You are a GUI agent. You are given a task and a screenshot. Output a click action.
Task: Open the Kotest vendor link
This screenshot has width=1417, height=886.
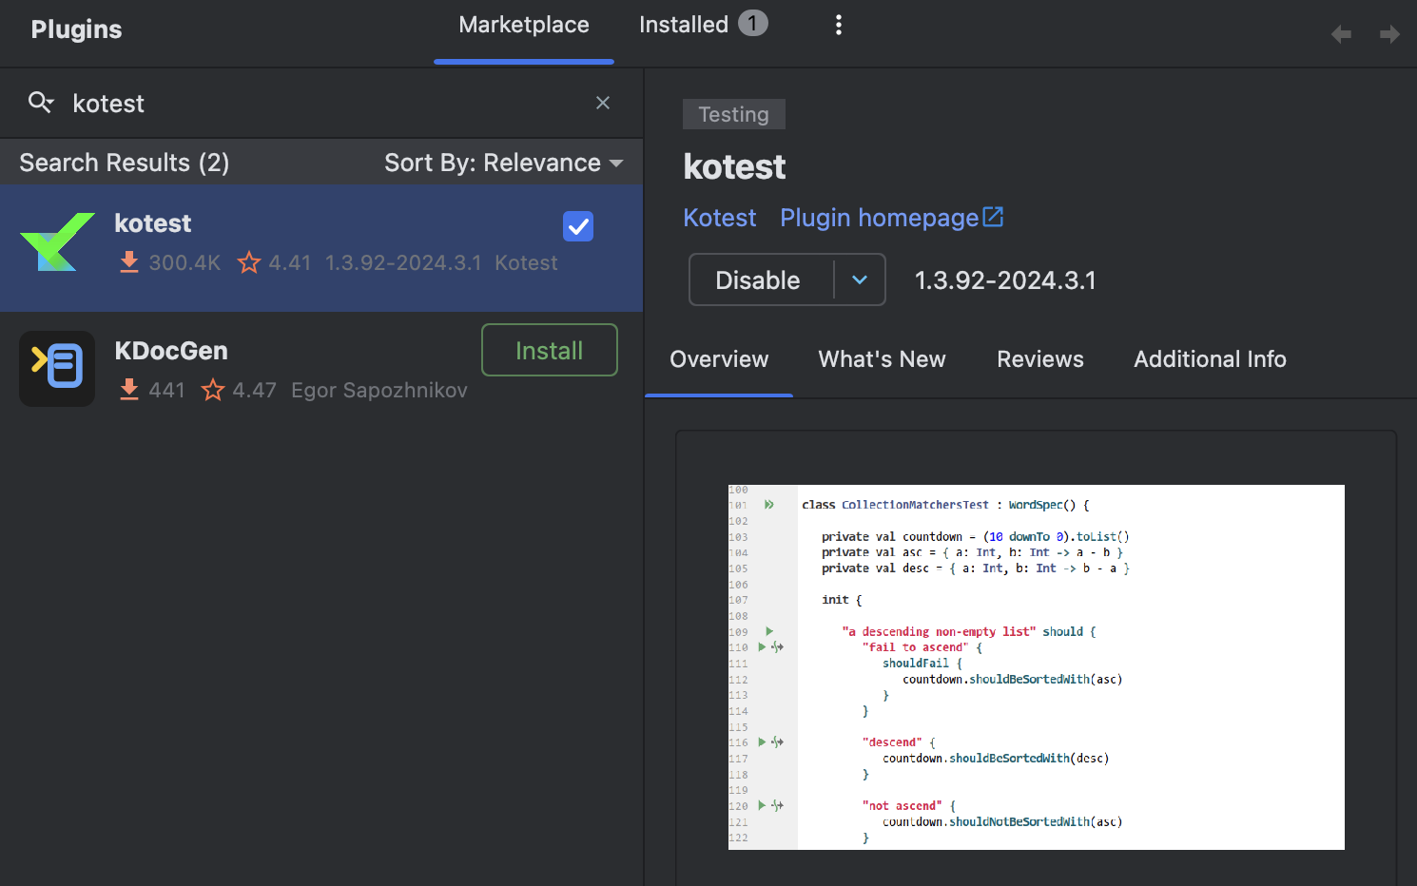(x=720, y=218)
